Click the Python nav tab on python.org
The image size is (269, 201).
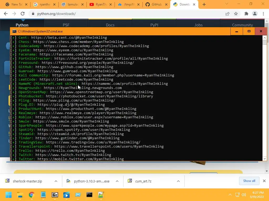pos(22,25)
